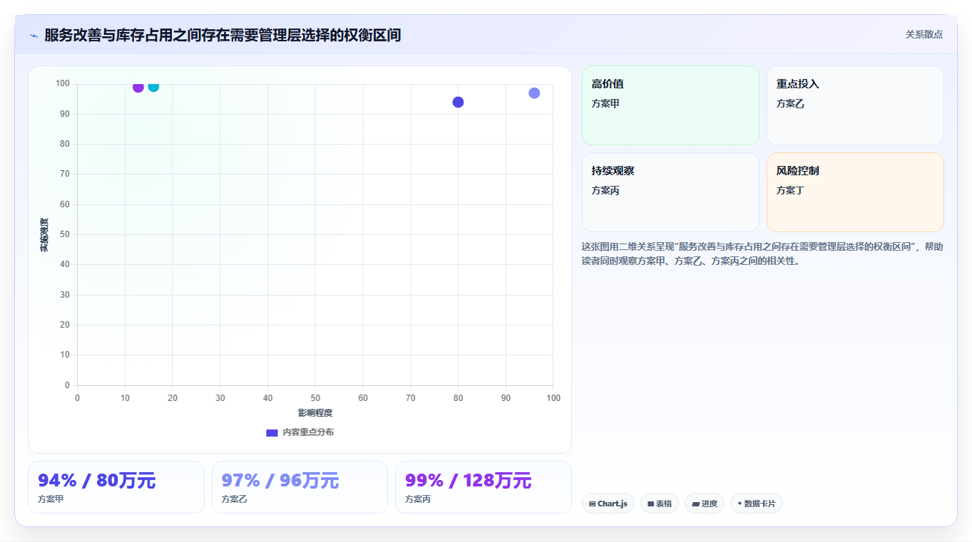The height and width of the screenshot is (542, 972).
Task: Click the x-axis tick label 60
Action: tap(363, 398)
